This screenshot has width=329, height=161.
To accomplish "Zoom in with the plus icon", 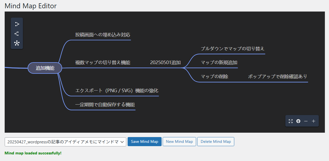I will click(314, 121).
